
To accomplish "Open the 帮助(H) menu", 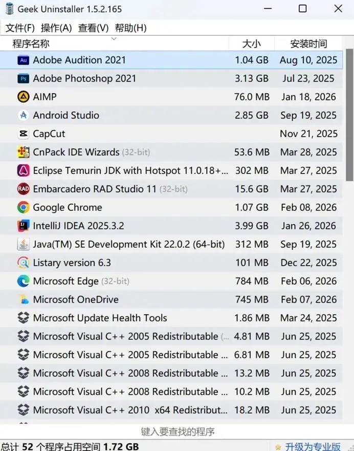I will click(130, 28).
